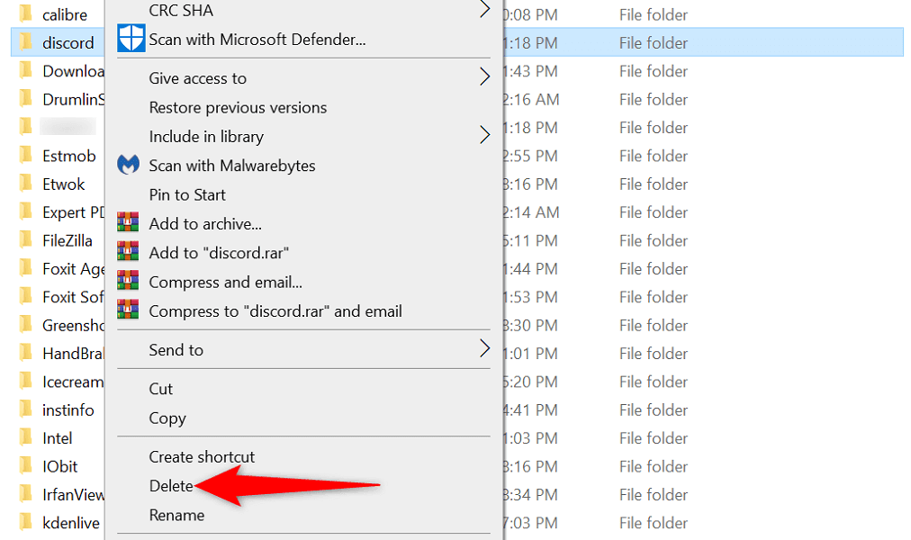The width and height of the screenshot is (911, 540).
Task: Select the FileZilla folder in the list
Action: (x=67, y=240)
